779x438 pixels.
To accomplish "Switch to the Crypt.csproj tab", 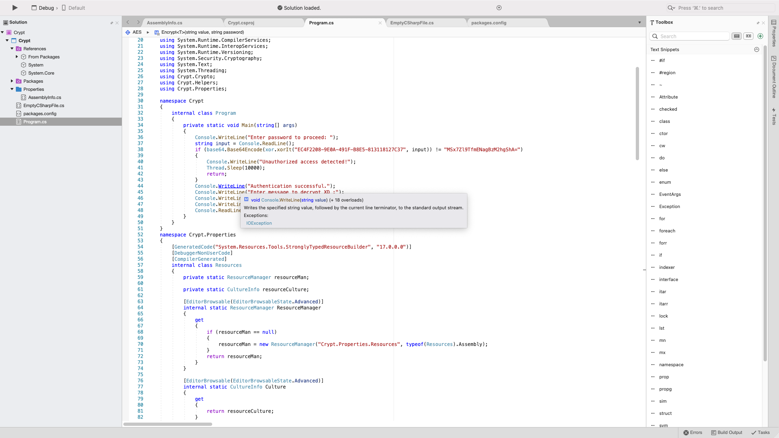I will tap(241, 23).
